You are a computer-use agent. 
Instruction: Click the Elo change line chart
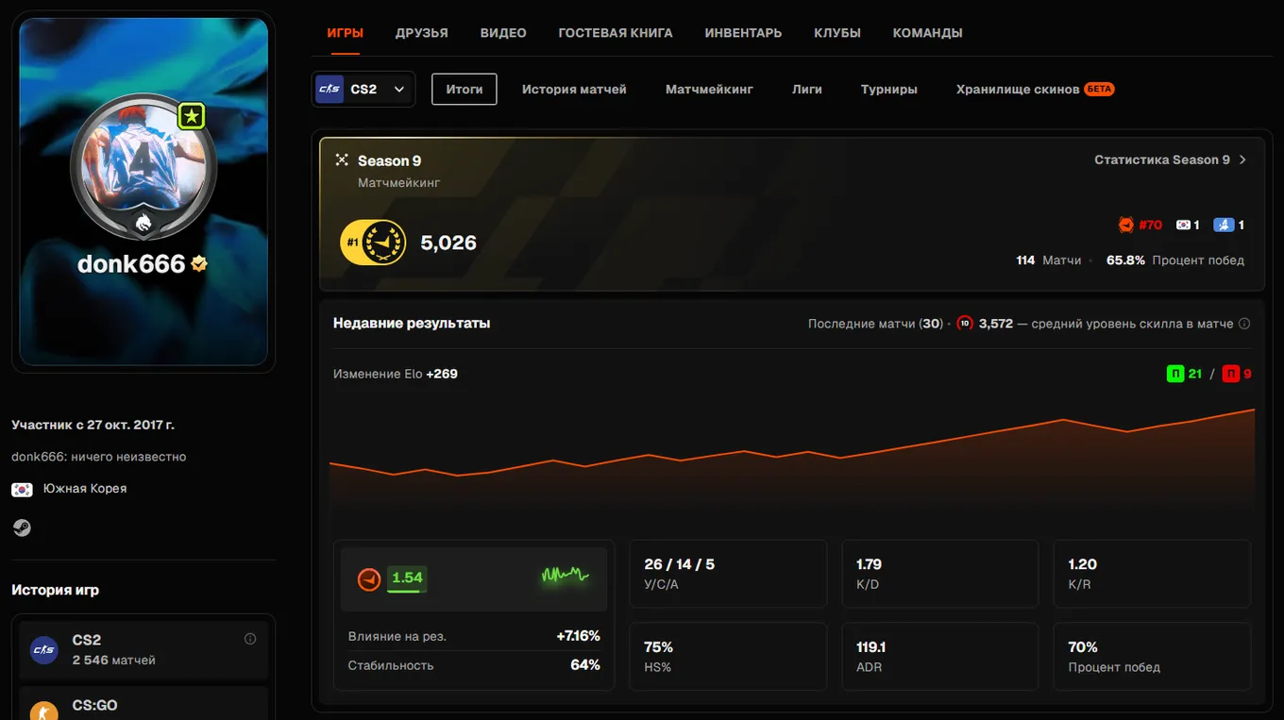[x=792, y=462]
